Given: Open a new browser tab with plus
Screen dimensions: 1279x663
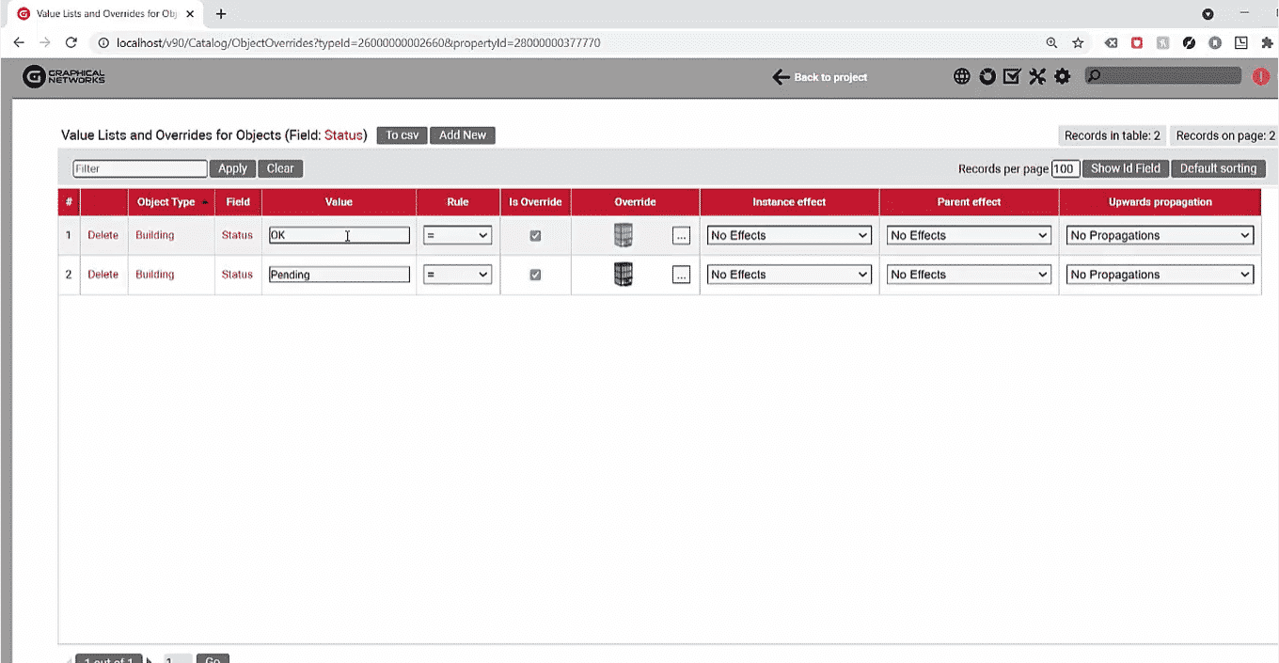Looking at the screenshot, I should 221,14.
